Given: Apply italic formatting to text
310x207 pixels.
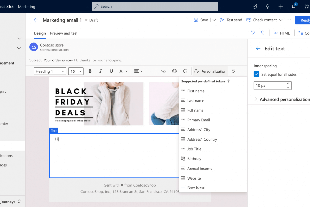Looking at the screenshot, I should pyautogui.click(x=101, y=71).
